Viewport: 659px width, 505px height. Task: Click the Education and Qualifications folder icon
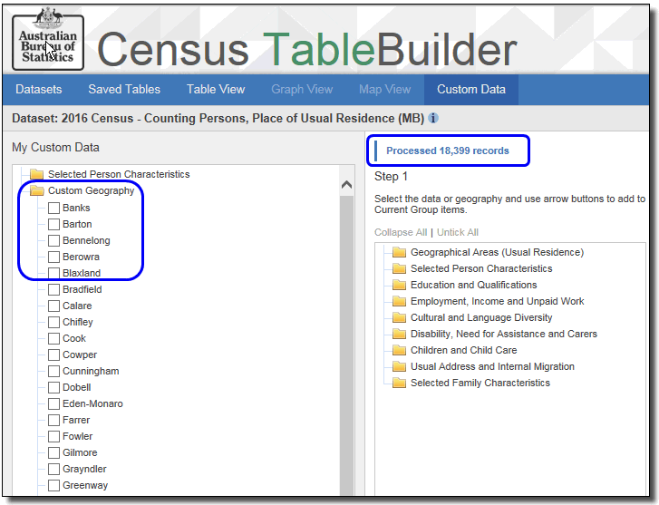coord(400,286)
